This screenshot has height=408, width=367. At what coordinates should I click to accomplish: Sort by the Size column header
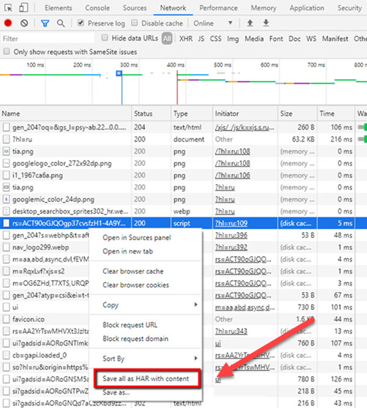tap(297, 113)
